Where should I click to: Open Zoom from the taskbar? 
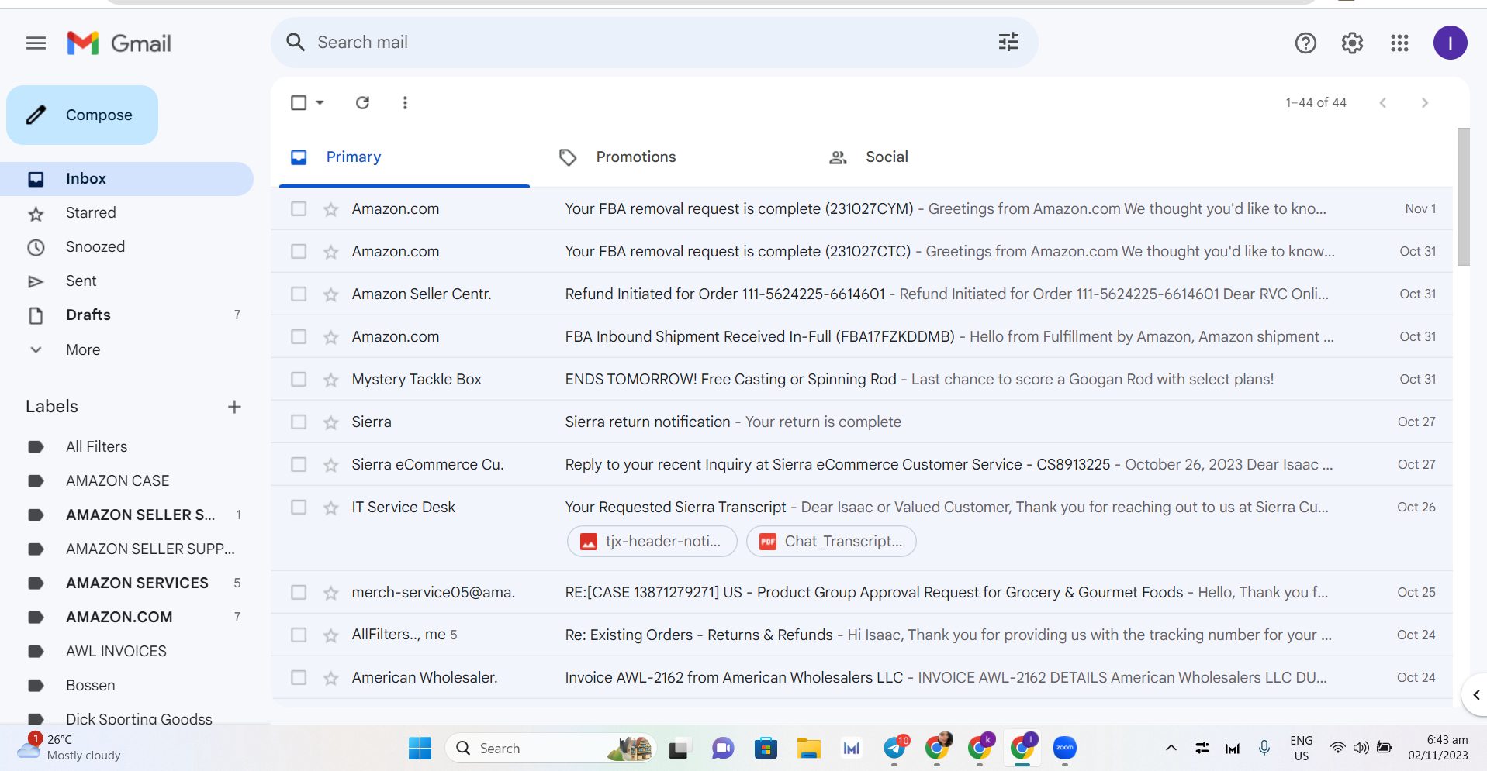pyautogui.click(x=1064, y=748)
